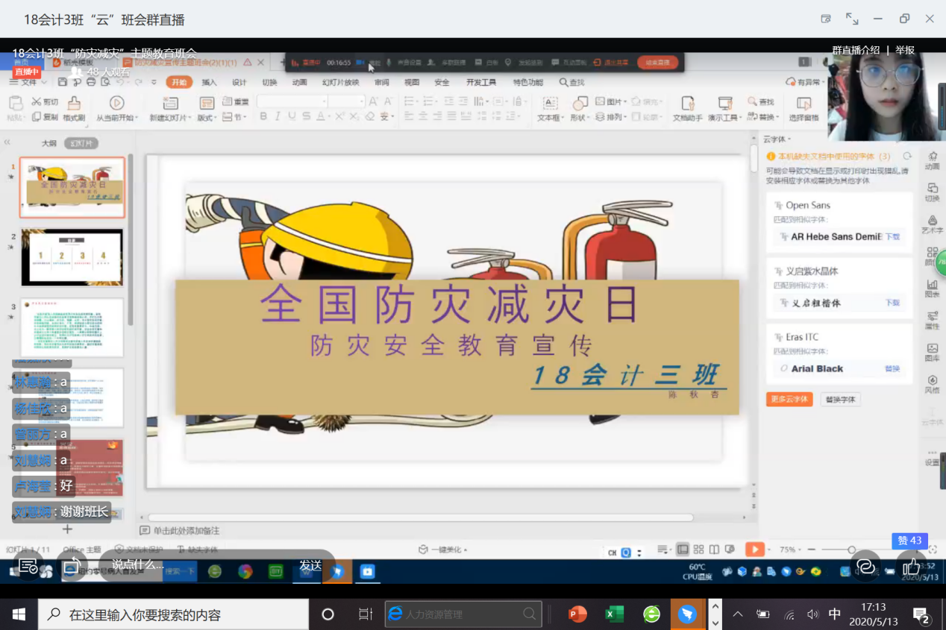946x630 pixels.
Task: Open the 动画 ribbon tab
Action: [299, 82]
